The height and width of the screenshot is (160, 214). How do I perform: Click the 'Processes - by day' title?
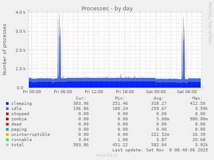point(107,9)
